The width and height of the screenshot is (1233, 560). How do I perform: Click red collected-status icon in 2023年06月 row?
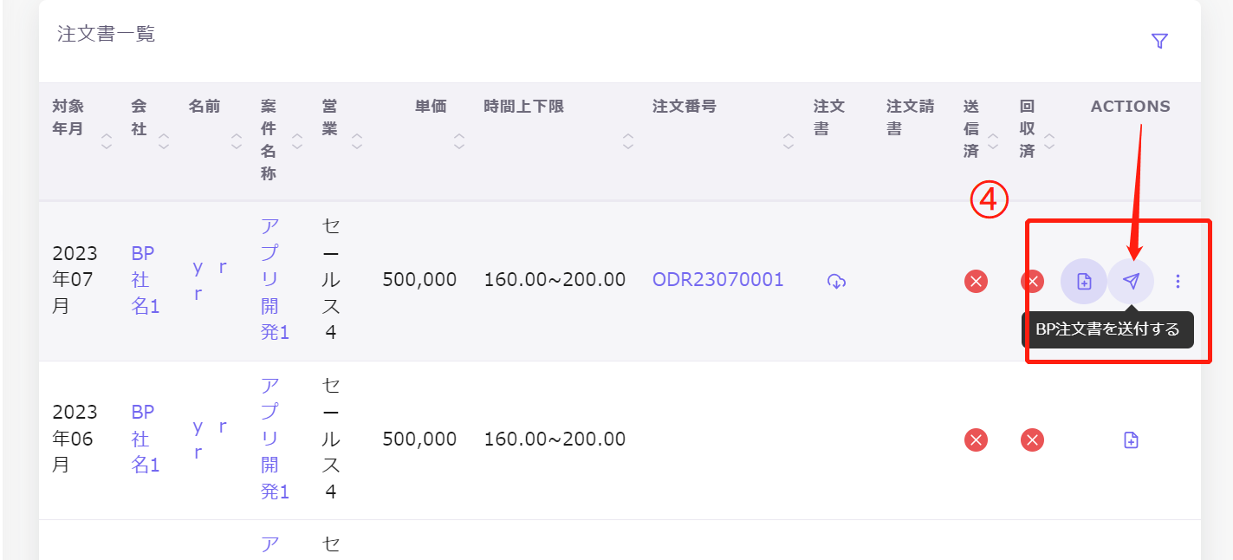(1032, 440)
